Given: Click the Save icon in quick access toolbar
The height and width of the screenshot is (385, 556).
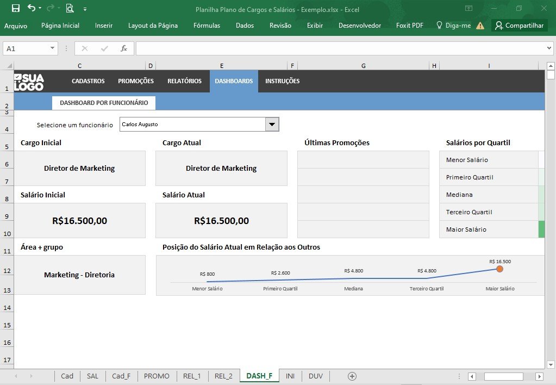Looking at the screenshot, I should tap(16, 8).
